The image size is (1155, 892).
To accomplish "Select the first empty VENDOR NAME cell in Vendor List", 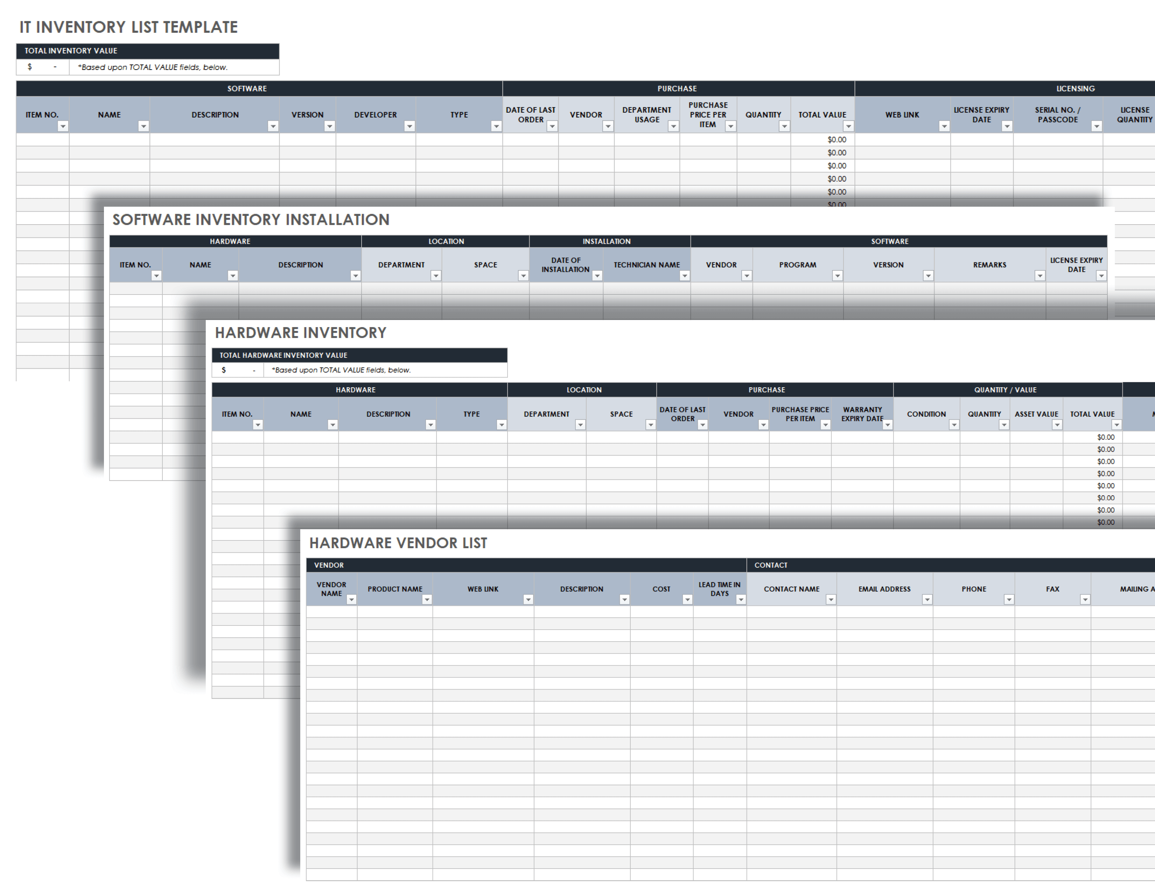I will (x=331, y=612).
